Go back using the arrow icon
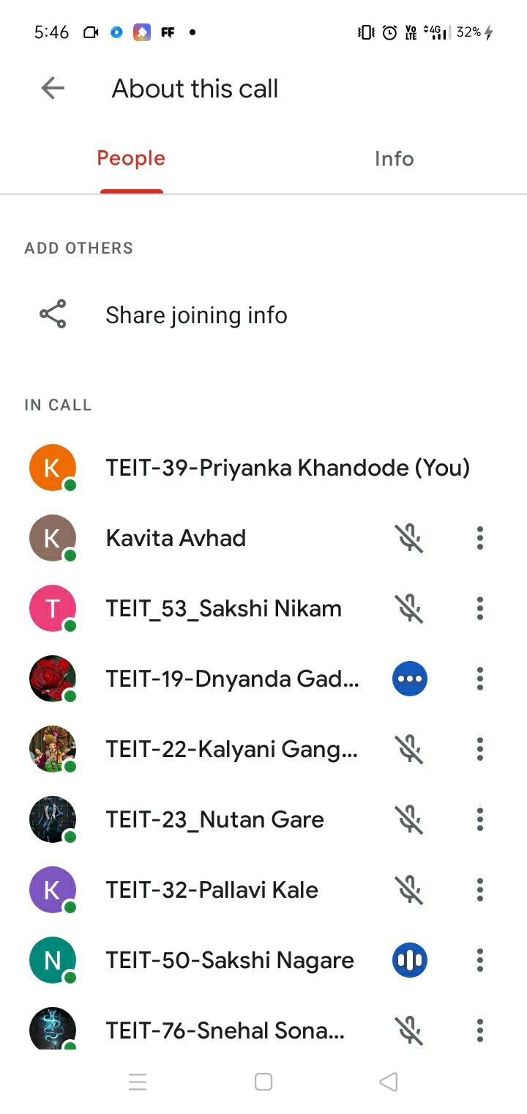The width and height of the screenshot is (527, 1114). [x=53, y=89]
